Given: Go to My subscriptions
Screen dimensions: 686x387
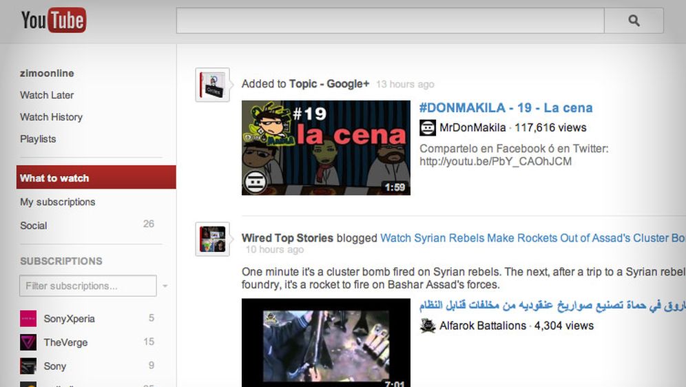Looking at the screenshot, I should pyautogui.click(x=57, y=202).
